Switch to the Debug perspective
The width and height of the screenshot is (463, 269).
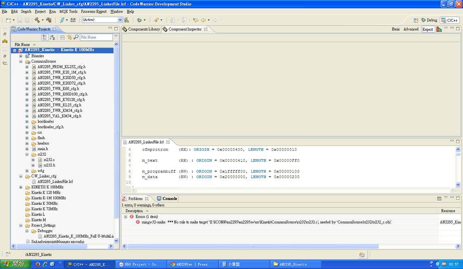tap(429, 20)
